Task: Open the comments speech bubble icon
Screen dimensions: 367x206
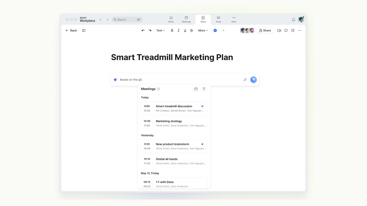Action: (286, 31)
